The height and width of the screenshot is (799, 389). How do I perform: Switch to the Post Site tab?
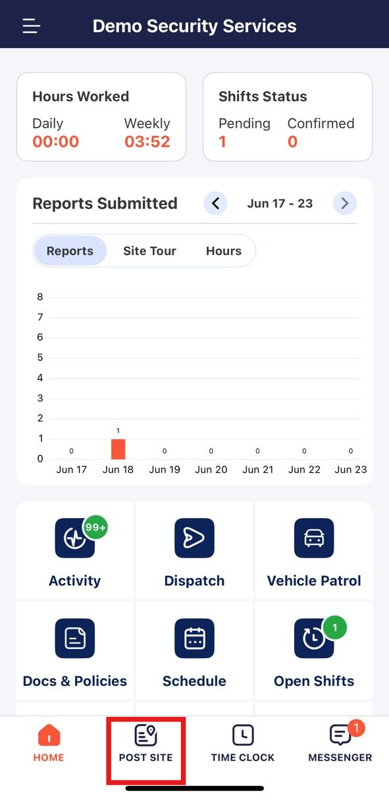146,744
